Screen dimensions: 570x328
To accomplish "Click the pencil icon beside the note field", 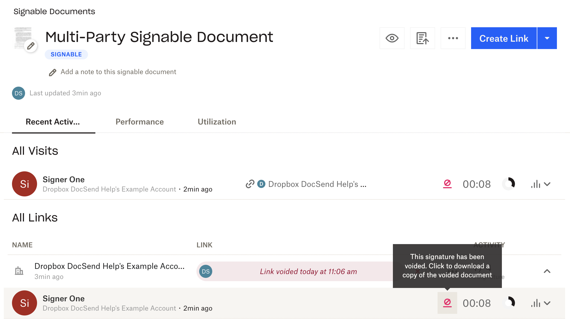I will point(53,72).
